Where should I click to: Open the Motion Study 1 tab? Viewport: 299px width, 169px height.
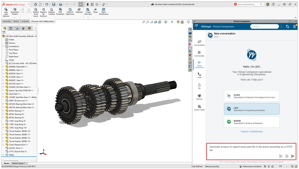coord(18,163)
